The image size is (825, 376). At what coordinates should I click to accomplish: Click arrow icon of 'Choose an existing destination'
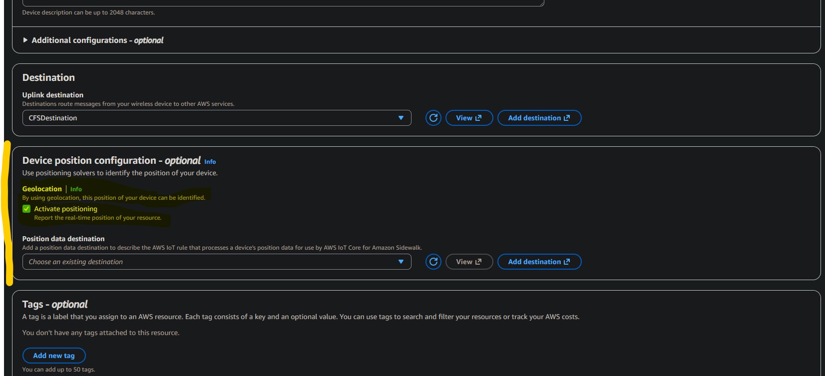(x=401, y=262)
